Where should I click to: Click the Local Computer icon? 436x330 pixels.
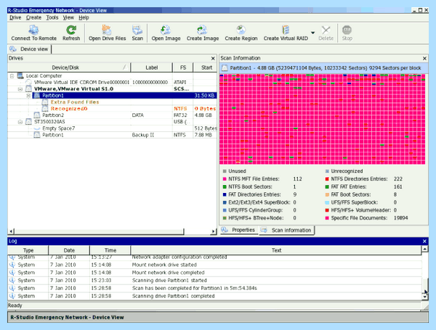(20, 75)
